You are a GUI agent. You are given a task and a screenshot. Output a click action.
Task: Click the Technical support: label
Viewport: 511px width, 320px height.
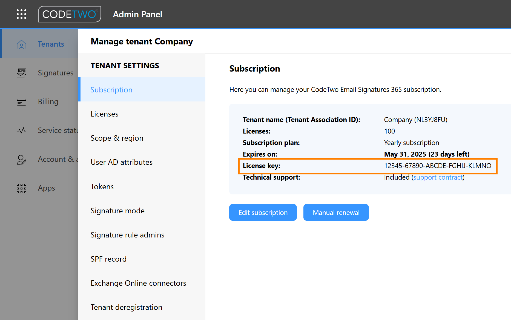tap(271, 177)
